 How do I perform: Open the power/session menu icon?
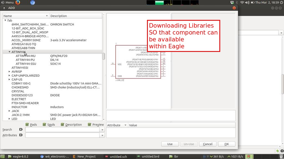281,2
